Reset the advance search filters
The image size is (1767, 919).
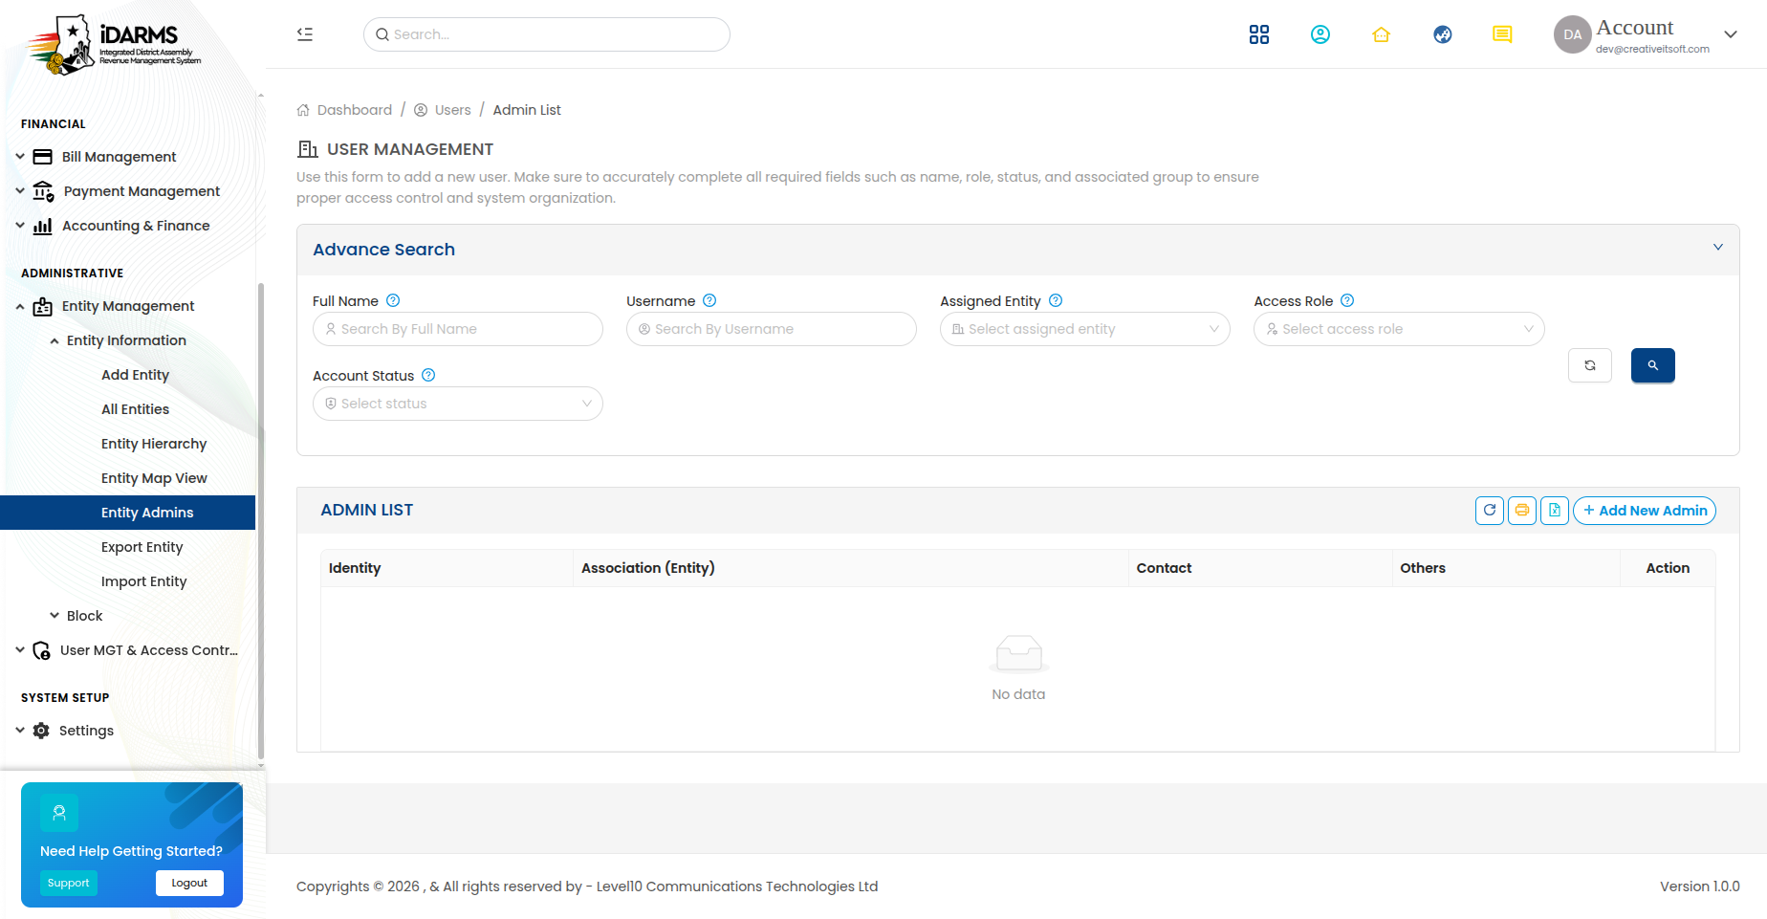coord(1590,365)
